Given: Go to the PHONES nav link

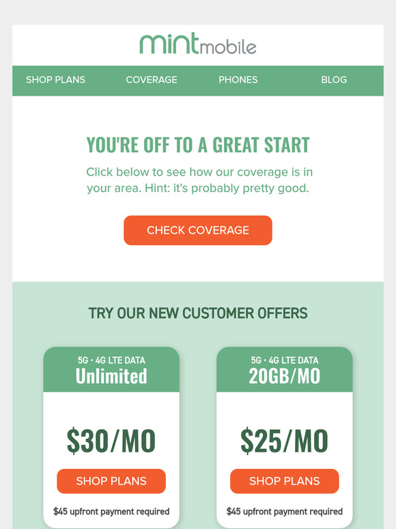Looking at the screenshot, I should pos(238,79).
